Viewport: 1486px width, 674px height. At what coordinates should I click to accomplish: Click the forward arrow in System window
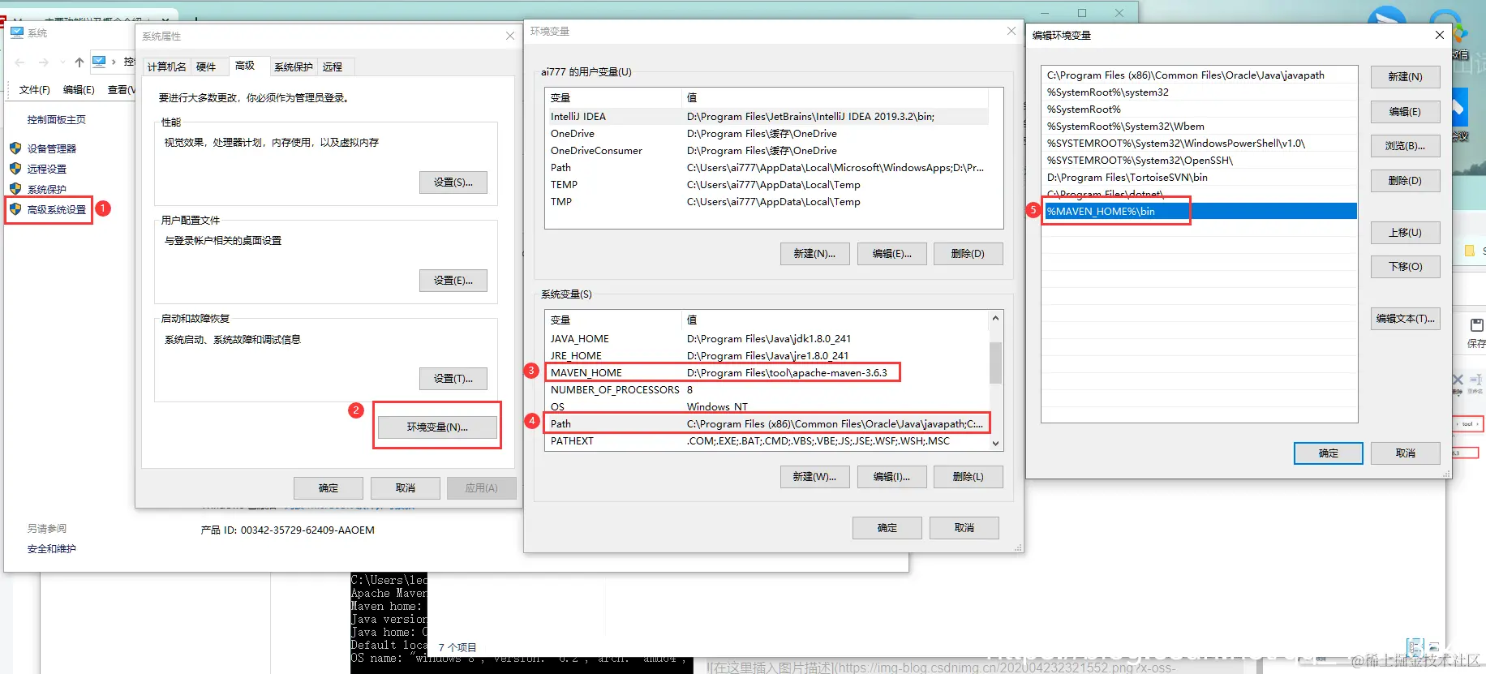tap(44, 62)
